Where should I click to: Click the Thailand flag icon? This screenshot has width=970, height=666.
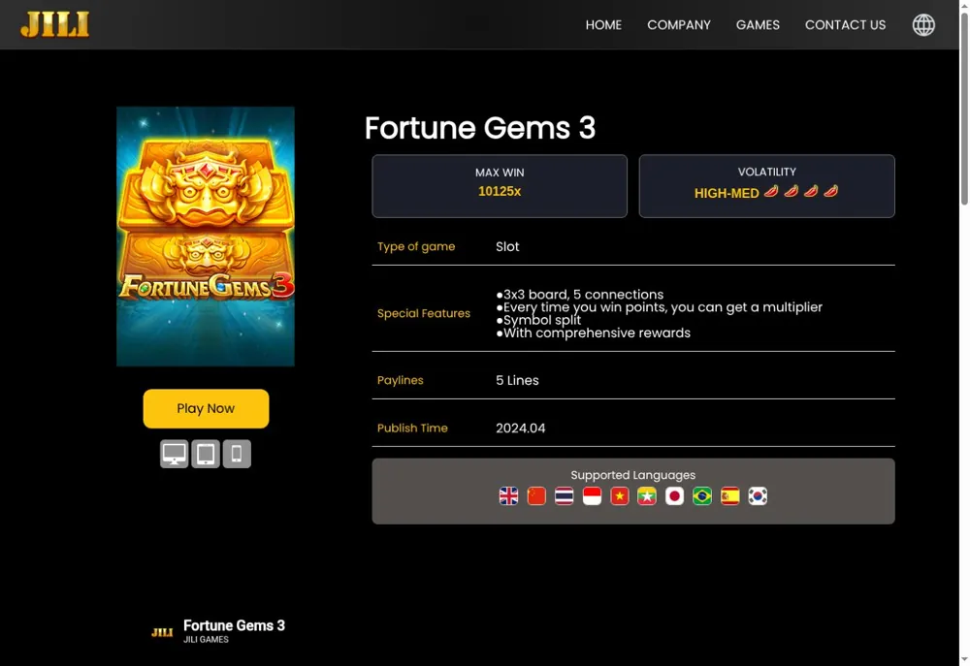[x=565, y=496]
